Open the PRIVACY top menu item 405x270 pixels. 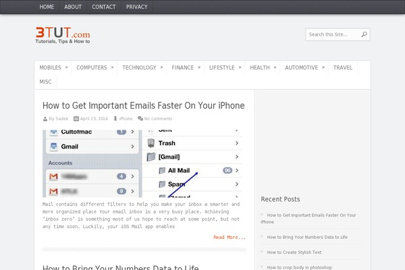136,7
